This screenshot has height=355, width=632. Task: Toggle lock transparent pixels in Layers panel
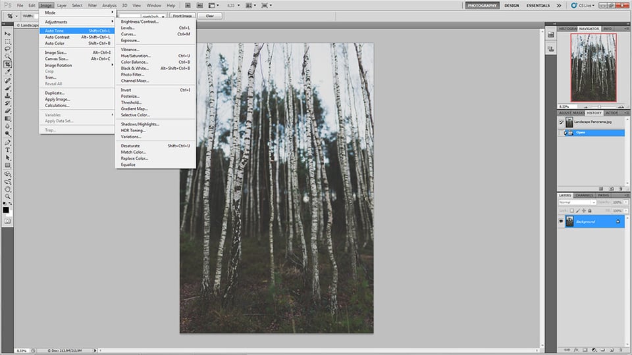571,210
